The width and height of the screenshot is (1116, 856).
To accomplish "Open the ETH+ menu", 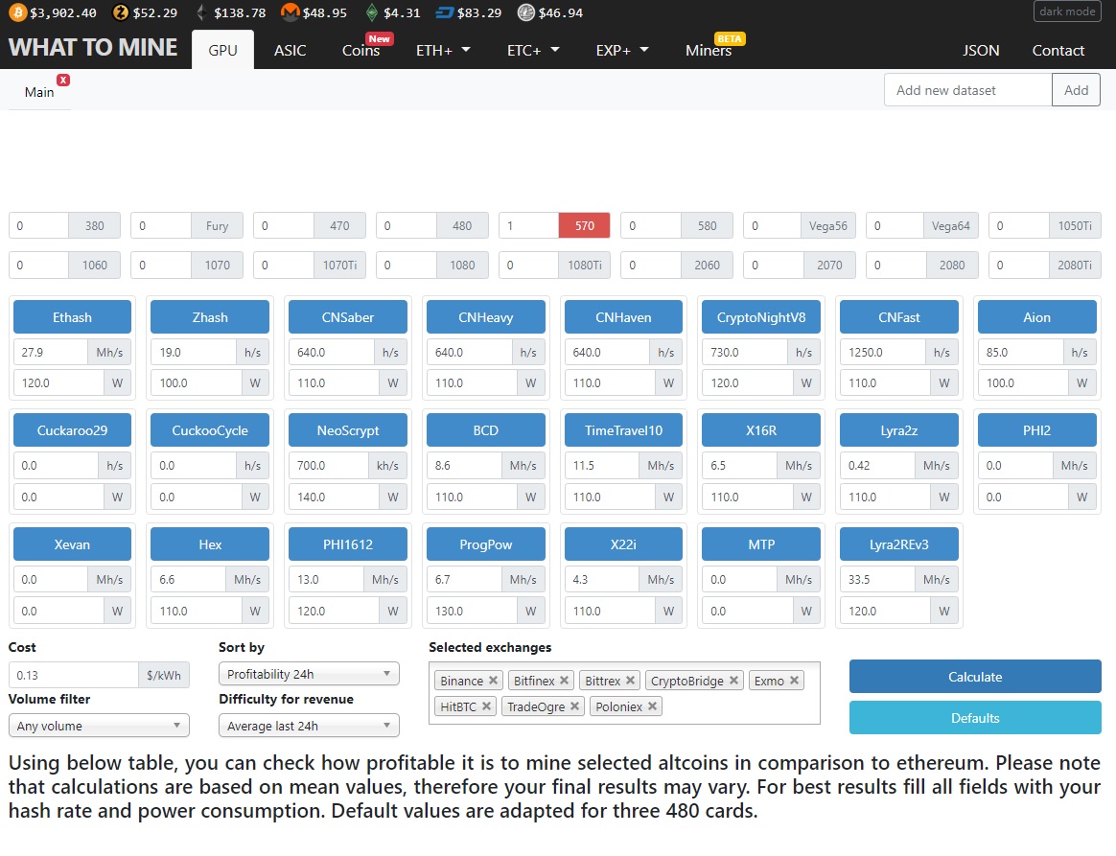I will click(443, 51).
